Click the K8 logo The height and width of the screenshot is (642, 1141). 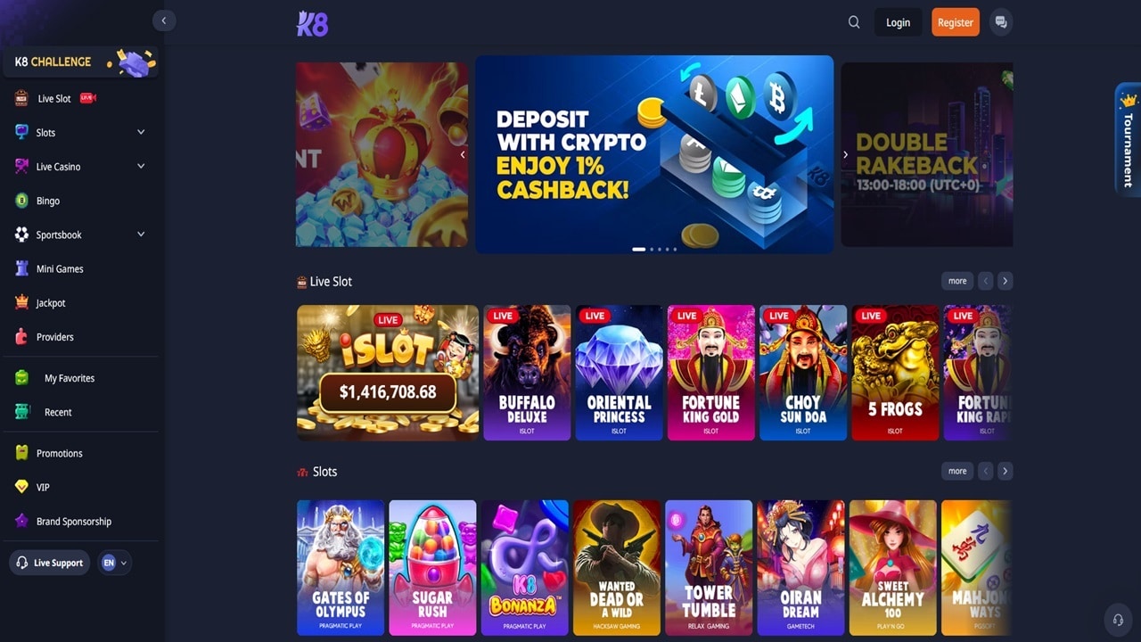[312, 23]
